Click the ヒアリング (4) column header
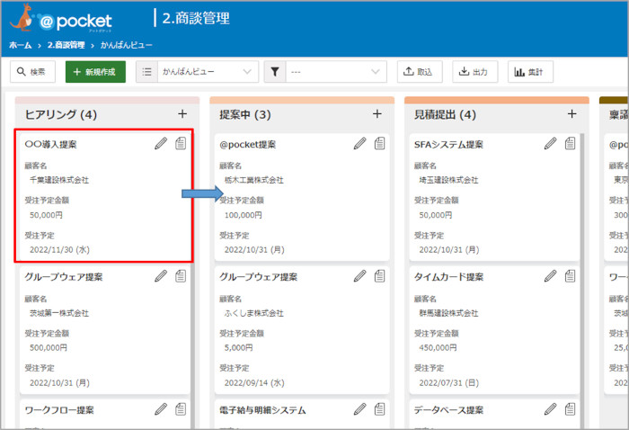629x430 pixels. pyautogui.click(x=61, y=114)
